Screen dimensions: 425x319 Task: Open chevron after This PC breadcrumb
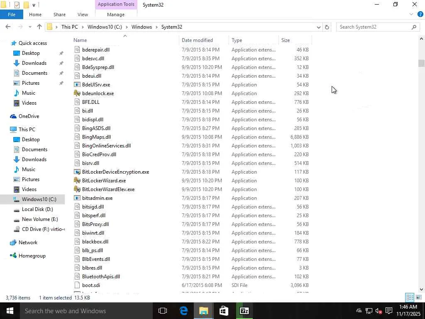coord(83,27)
